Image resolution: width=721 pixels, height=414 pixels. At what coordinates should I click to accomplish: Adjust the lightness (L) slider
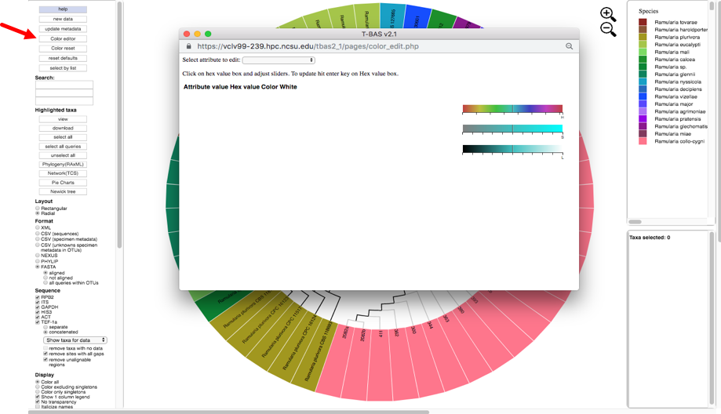(512, 149)
